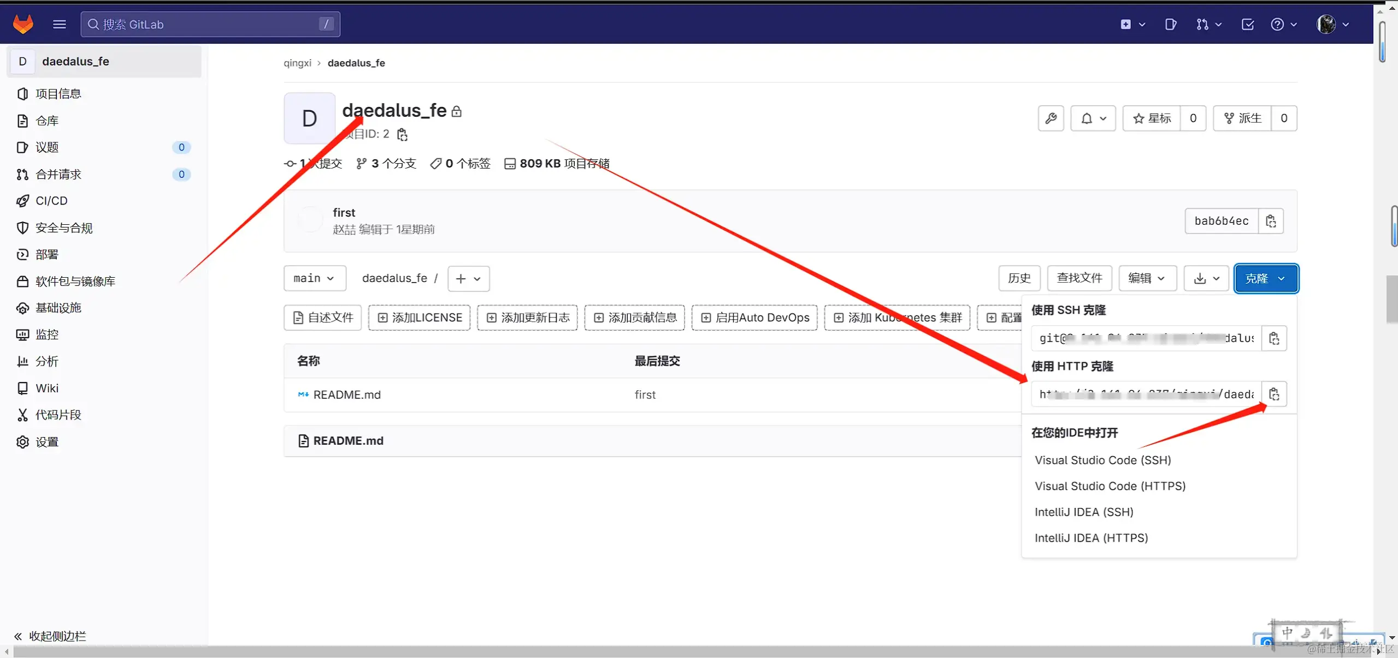
Task: Select Visual Studio Code (HTTPS) option
Action: pyautogui.click(x=1110, y=486)
